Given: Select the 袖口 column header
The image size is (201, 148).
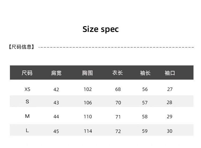Looking at the screenshot, I should pyautogui.click(x=170, y=73).
